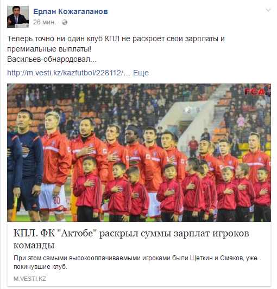277x289 pixels.
Task: Click "покинувшие клуб." in the article description
Action: coord(40,267)
